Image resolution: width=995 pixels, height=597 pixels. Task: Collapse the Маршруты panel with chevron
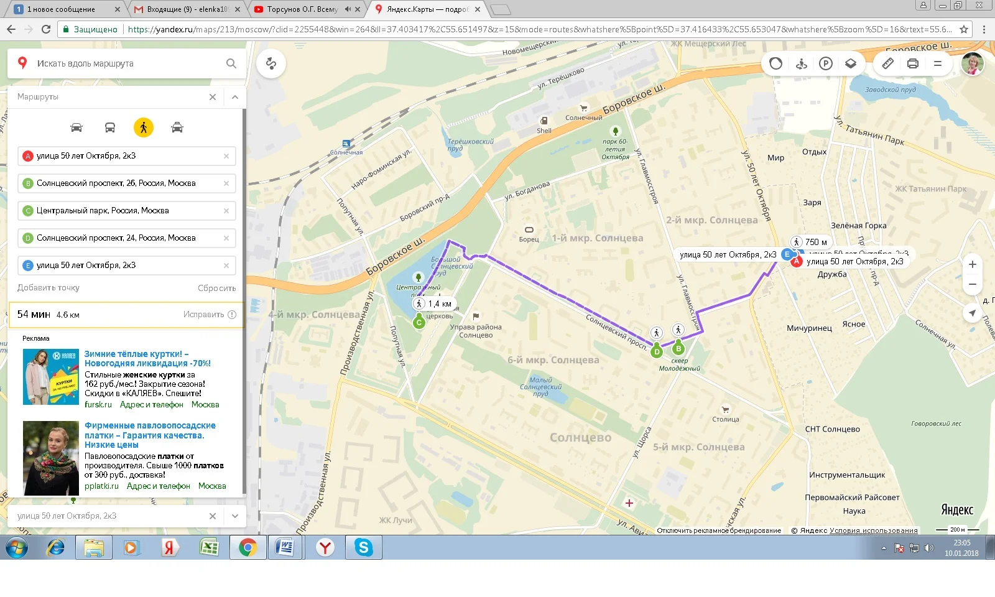coord(234,97)
